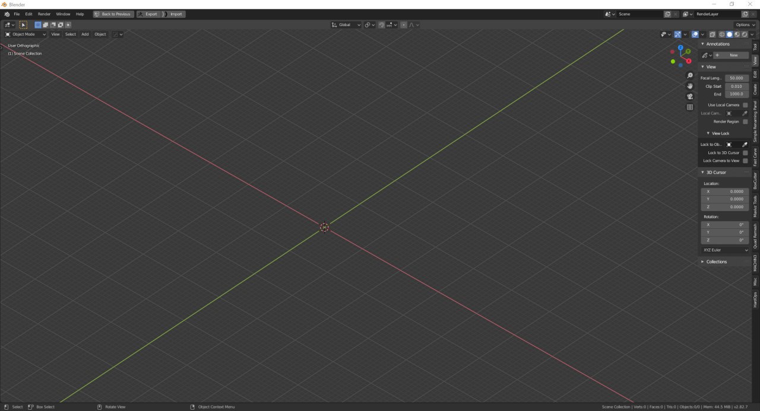Click eyedropper next to Lock to Object
The image size is (760, 411).
click(745, 145)
